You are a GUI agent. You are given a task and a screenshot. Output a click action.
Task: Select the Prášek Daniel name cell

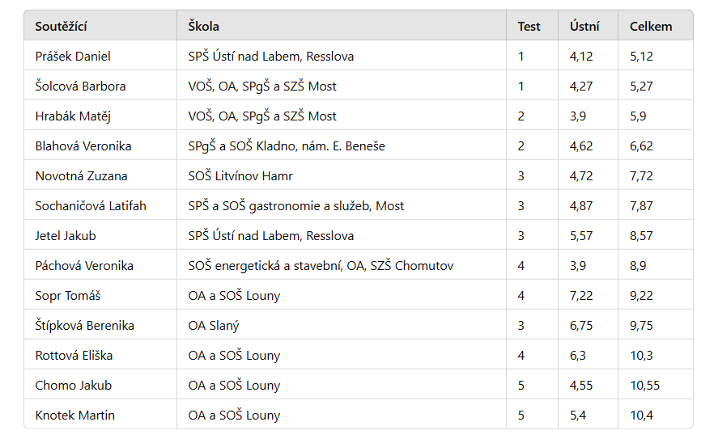(x=100, y=56)
